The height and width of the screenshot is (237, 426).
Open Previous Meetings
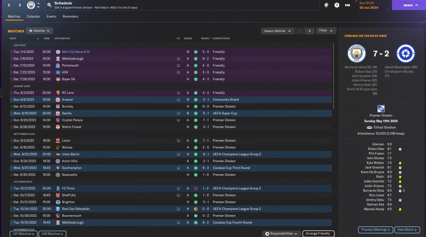375,230
